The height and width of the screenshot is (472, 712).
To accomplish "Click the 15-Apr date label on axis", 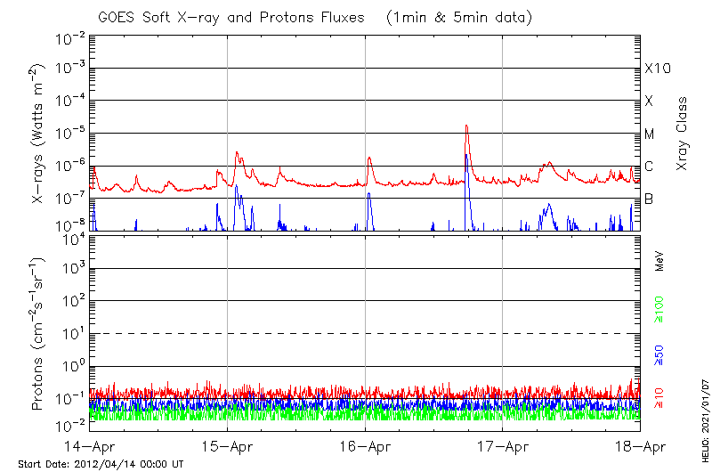I will point(227,447).
